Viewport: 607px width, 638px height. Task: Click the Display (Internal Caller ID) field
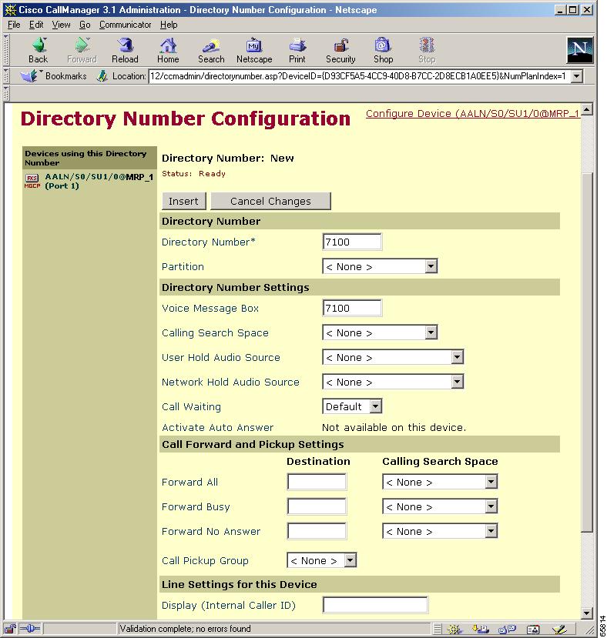click(x=375, y=605)
